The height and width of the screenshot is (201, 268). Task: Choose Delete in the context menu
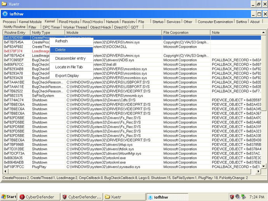click(x=71, y=50)
